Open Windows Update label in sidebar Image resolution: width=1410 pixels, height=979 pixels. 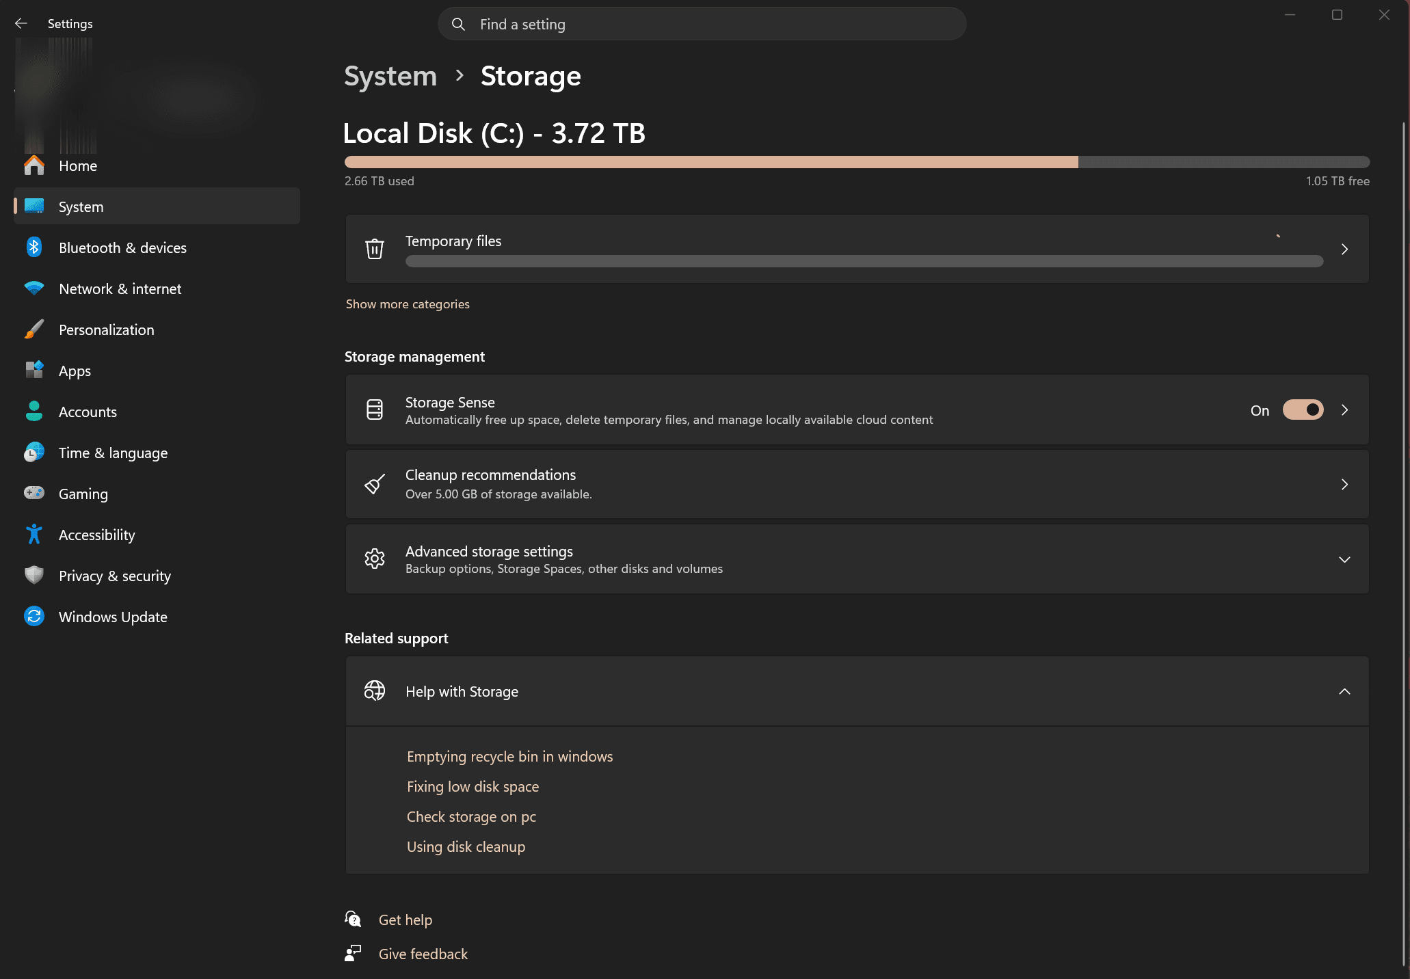click(113, 617)
